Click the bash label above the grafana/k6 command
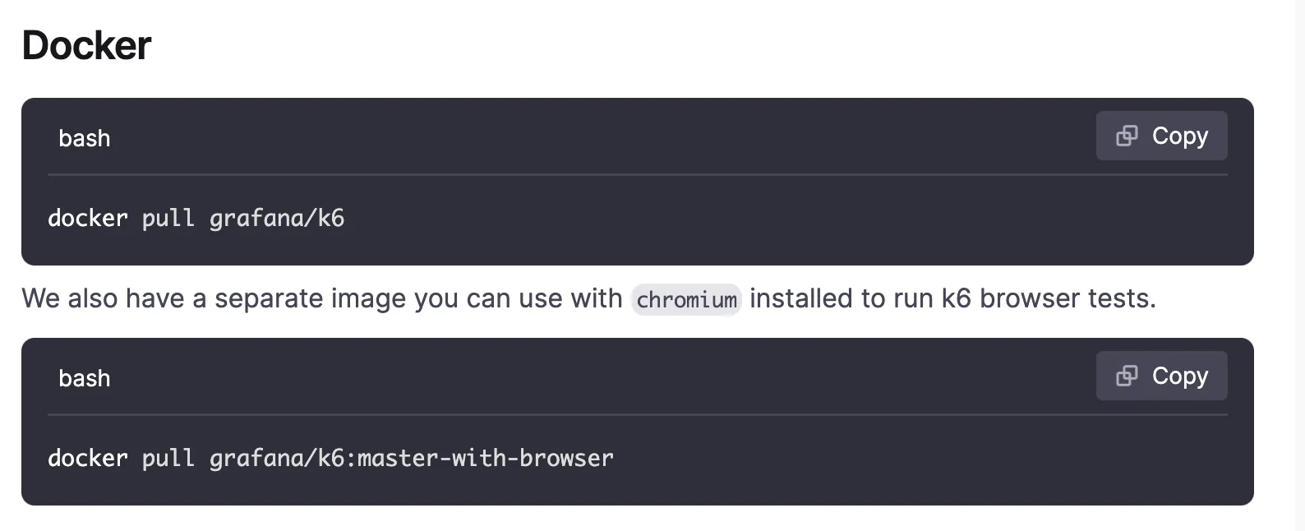The height and width of the screenshot is (531, 1305). click(84, 138)
